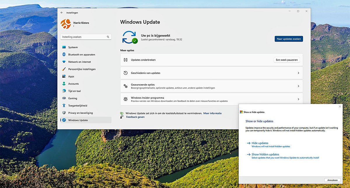350x188 pixels.
Task: Click the Windows logo icon in Show or hide updates title
Action: 241,112
